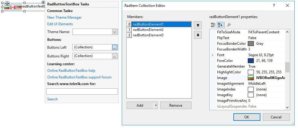Click the Add button
Viewport: 298px width, 128px height.
point(140,105)
